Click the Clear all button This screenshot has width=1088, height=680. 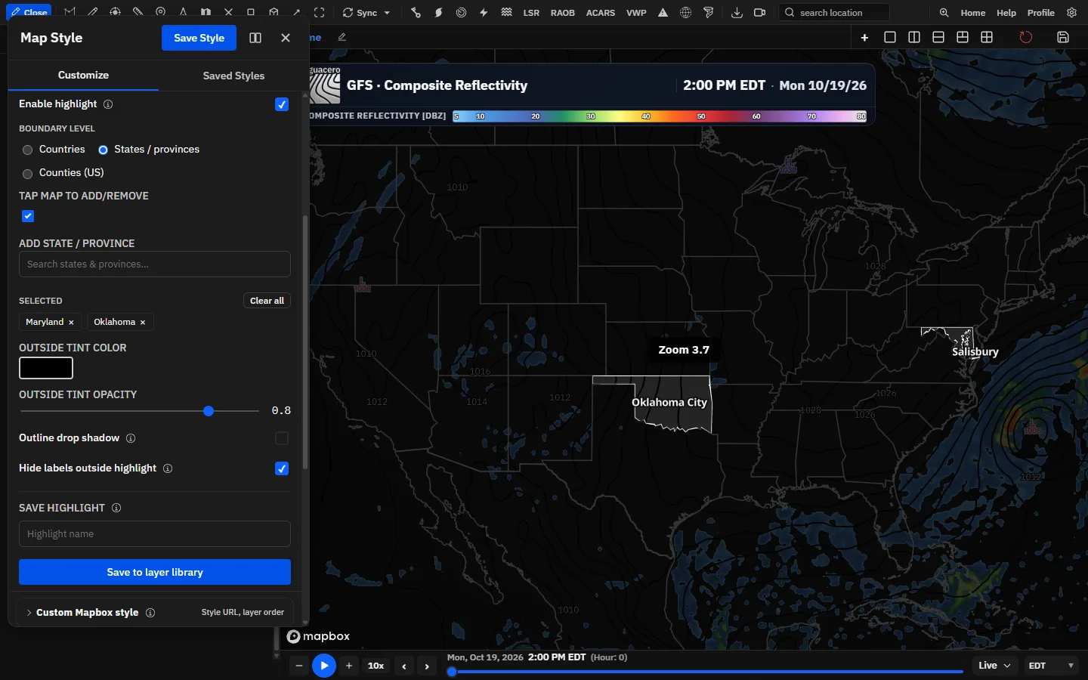(x=267, y=301)
